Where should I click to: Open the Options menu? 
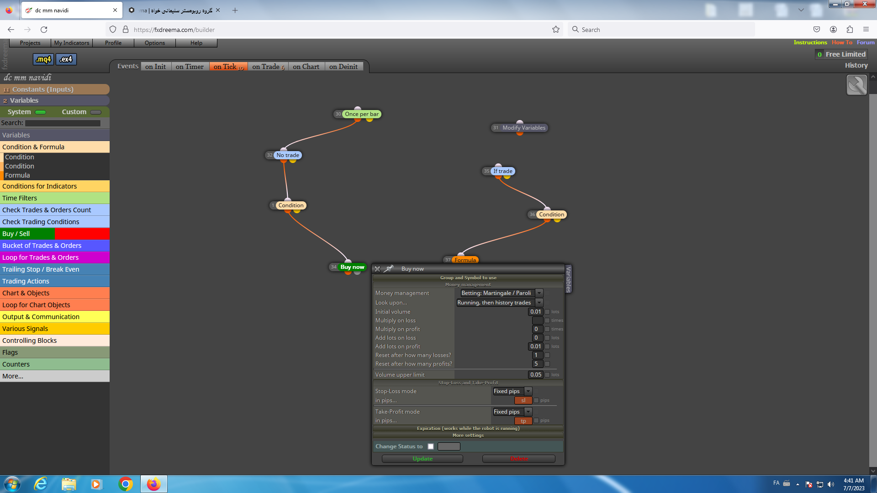point(155,43)
